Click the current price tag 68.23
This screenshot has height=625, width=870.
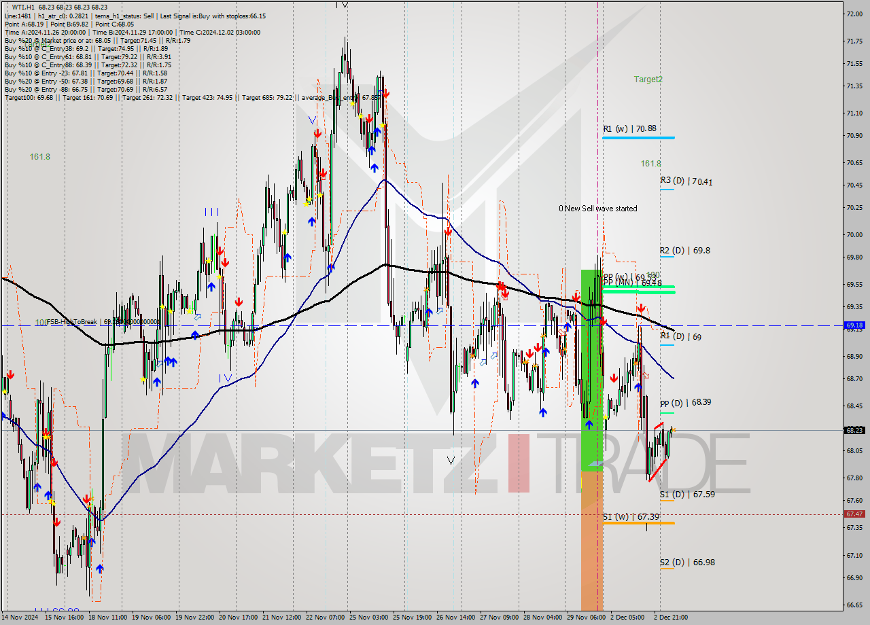[854, 430]
